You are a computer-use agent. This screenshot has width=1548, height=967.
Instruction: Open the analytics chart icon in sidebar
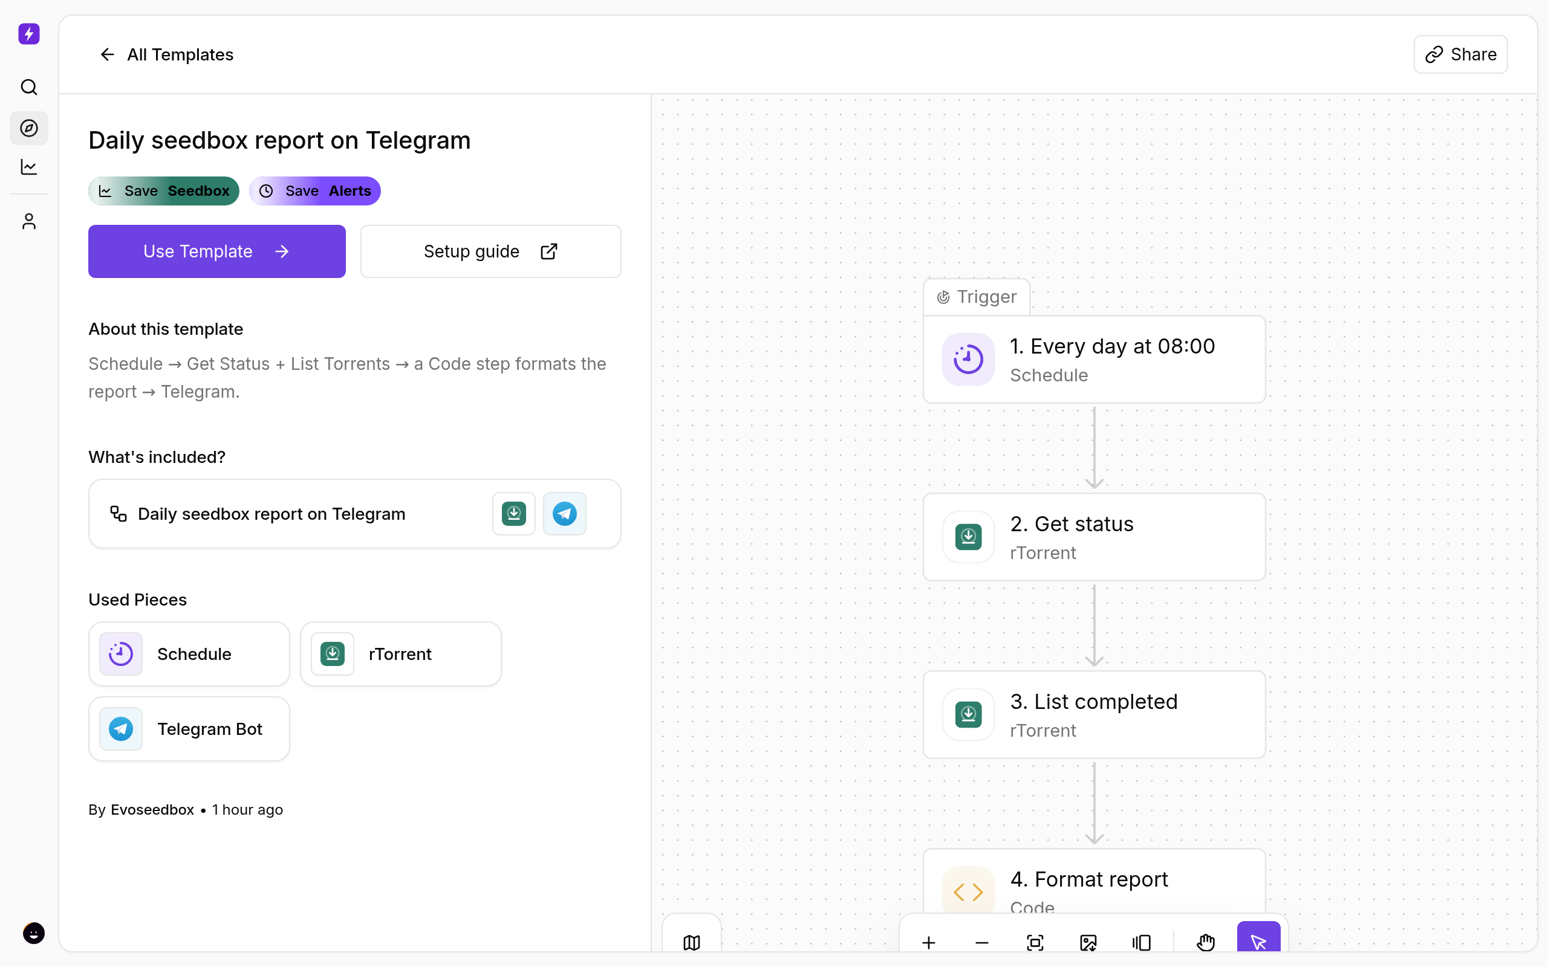(x=29, y=167)
